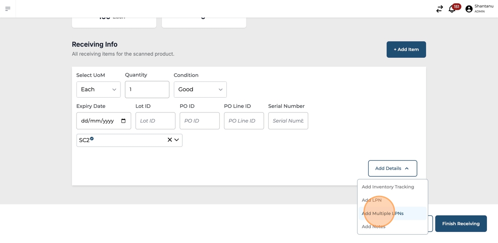
Task: Open the Shantanu user profile avatar
Action: 469,9
